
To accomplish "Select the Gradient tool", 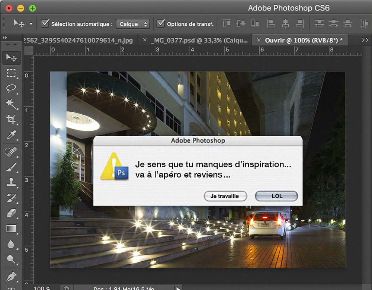I will pyautogui.click(x=11, y=229).
